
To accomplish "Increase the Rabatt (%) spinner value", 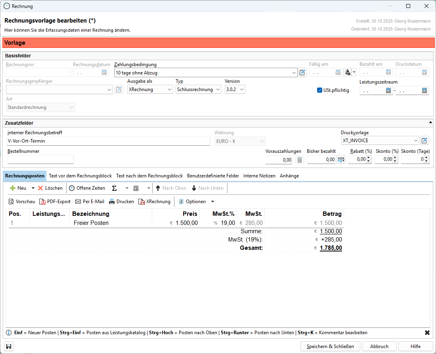I will (369, 158).
